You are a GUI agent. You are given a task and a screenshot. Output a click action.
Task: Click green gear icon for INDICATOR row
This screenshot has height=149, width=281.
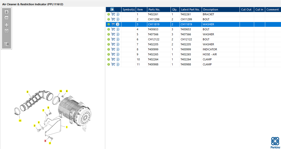(109, 49)
